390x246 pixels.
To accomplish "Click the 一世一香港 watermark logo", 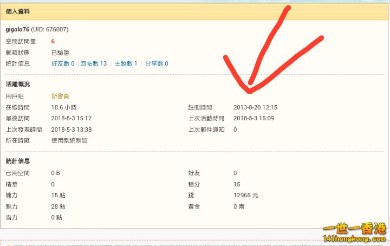I will click(x=354, y=228).
